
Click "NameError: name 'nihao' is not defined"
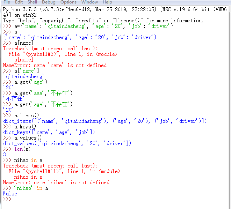(56, 182)
